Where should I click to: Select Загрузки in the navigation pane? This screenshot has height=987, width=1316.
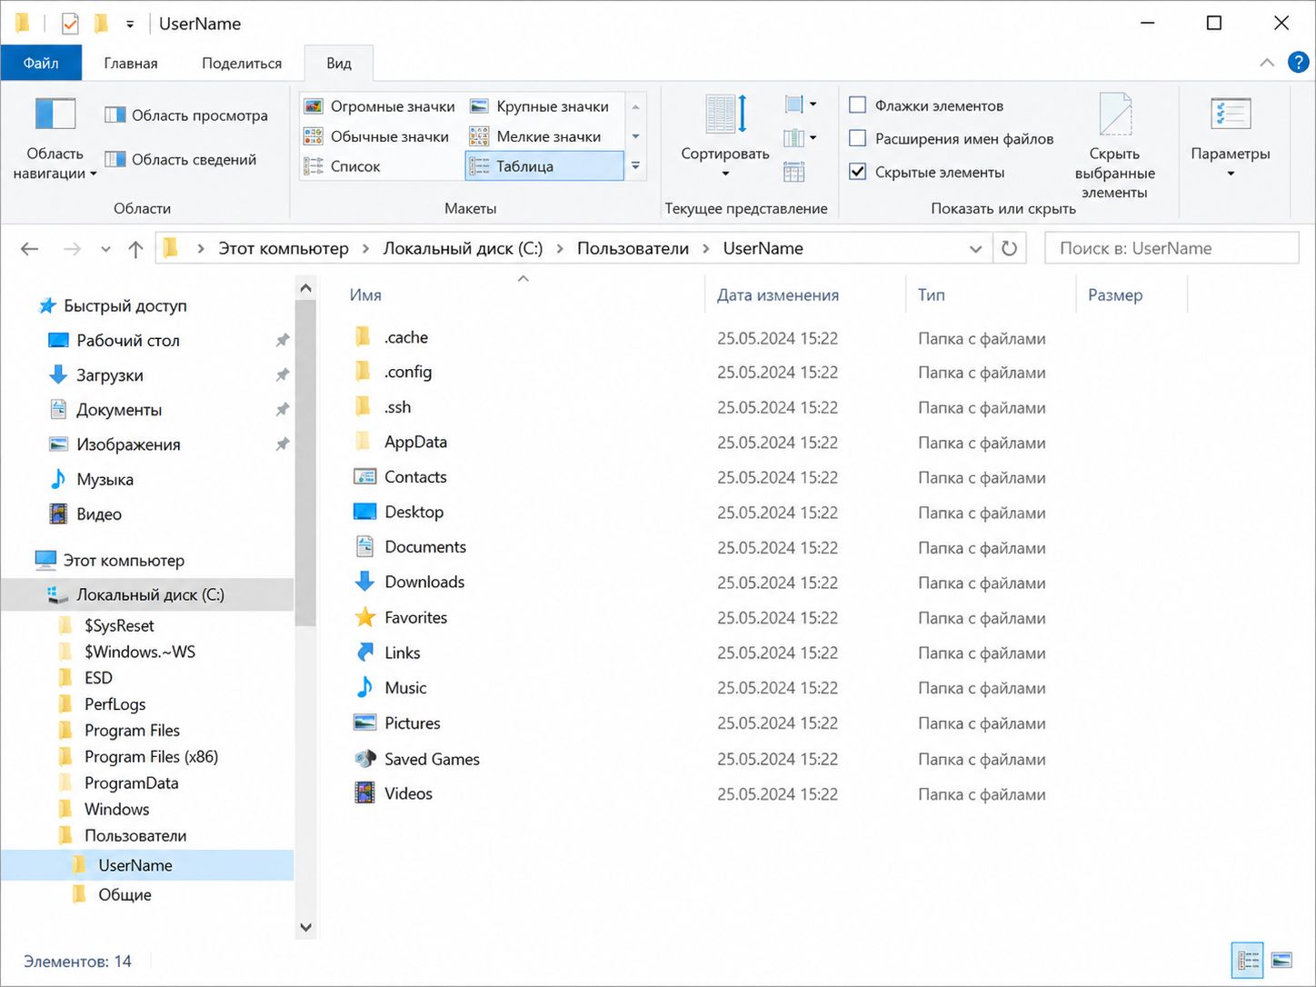[x=110, y=375]
